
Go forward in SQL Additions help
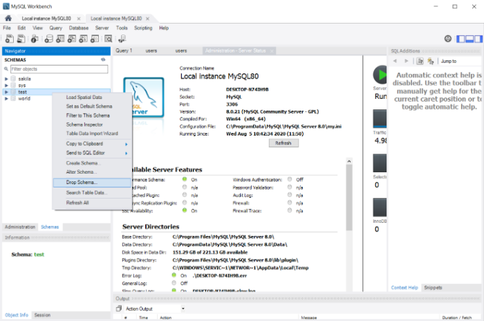407,61
